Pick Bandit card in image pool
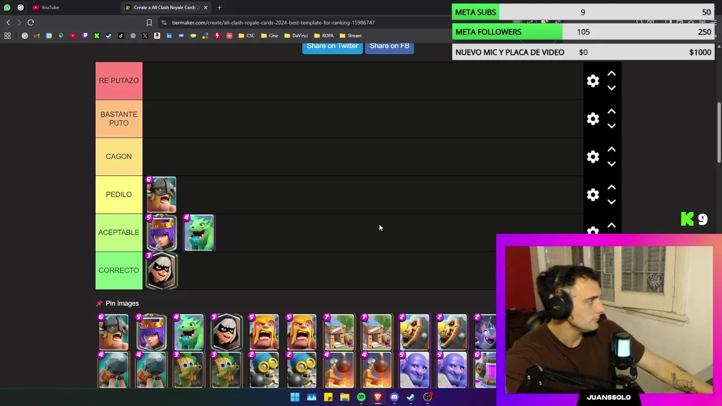 click(226, 333)
